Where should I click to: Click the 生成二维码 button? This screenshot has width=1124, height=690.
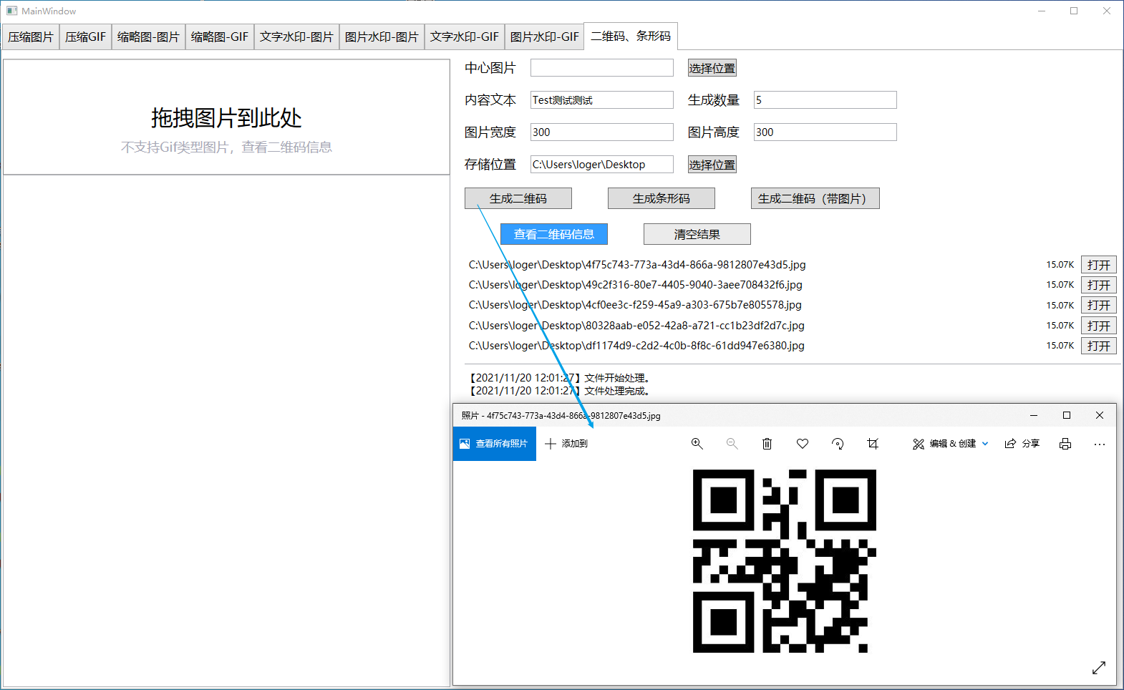point(518,198)
